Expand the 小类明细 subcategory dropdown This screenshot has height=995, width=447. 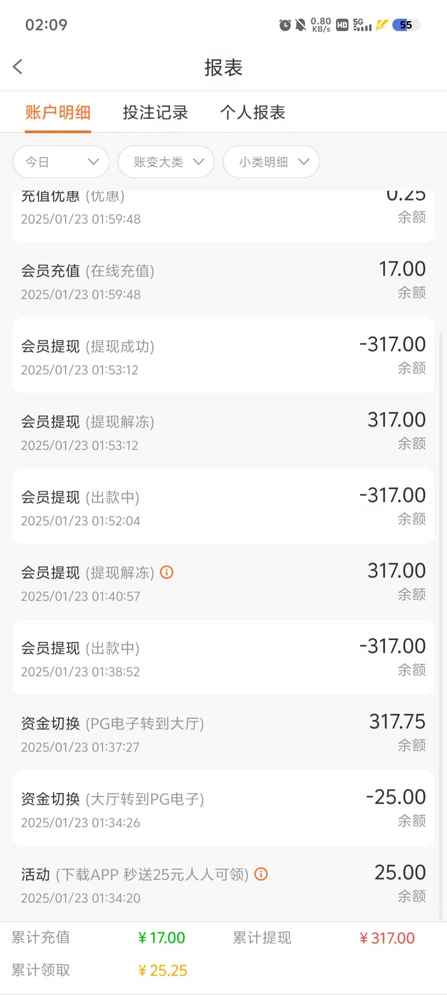(x=271, y=162)
